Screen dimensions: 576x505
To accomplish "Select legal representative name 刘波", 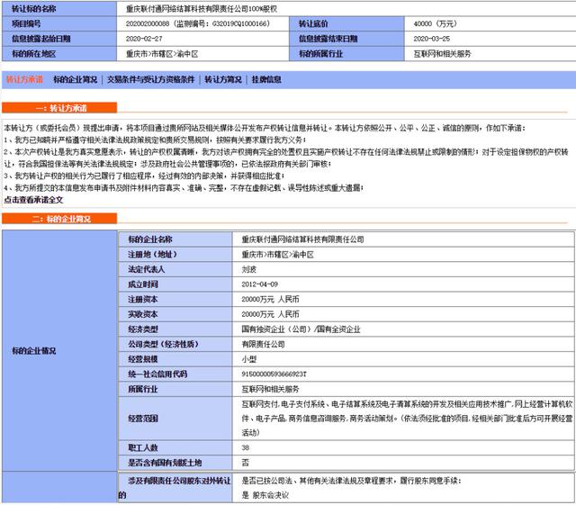I will click(x=248, y=269).
